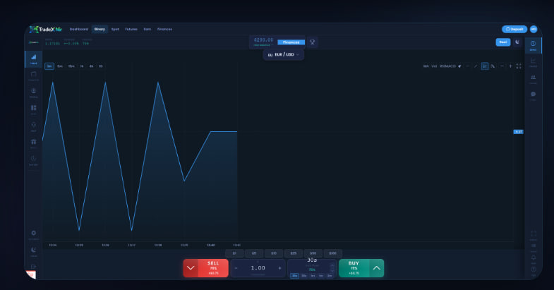554x290 pixels.
Task: Open the Dashboard tab
Action: point(78,30)
